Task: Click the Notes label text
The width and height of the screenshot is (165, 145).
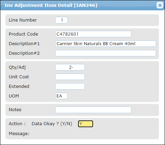Action: tap(15, 109)
